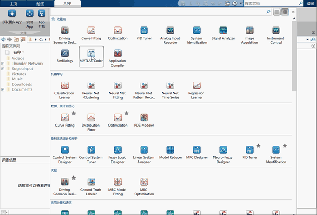Viewport: 317px width, 215px height.
Task: Open the Signal Analyzer app
Action: click(x=223, y=33)
